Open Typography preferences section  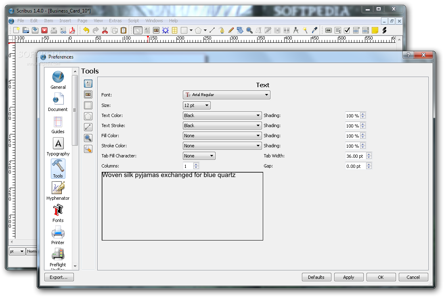pyautogui.click(x=58, y=146)
